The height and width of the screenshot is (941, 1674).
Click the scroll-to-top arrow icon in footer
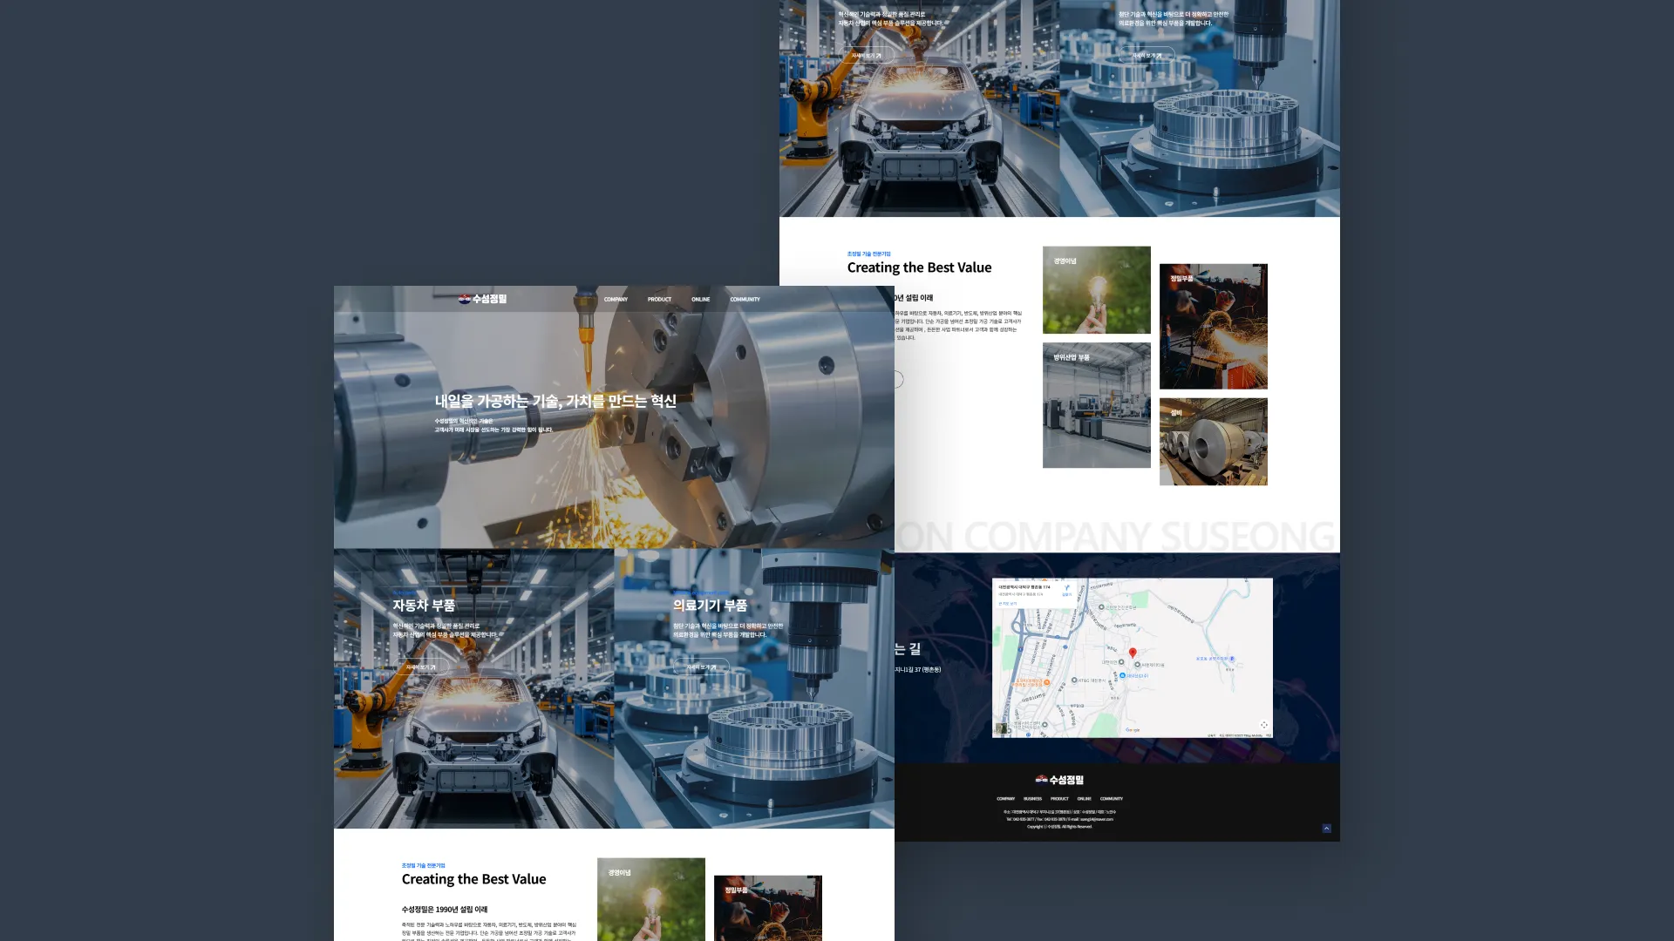click(1326, 829)
